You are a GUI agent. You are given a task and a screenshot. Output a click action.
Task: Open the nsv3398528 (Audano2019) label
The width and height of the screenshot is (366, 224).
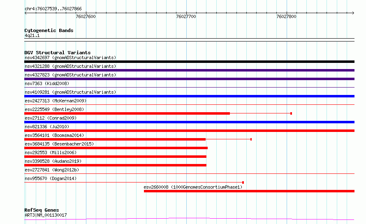53,161
